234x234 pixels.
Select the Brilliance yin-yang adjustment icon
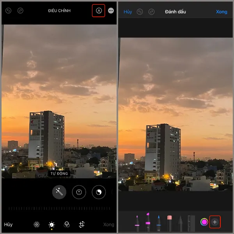coord(99,192)
